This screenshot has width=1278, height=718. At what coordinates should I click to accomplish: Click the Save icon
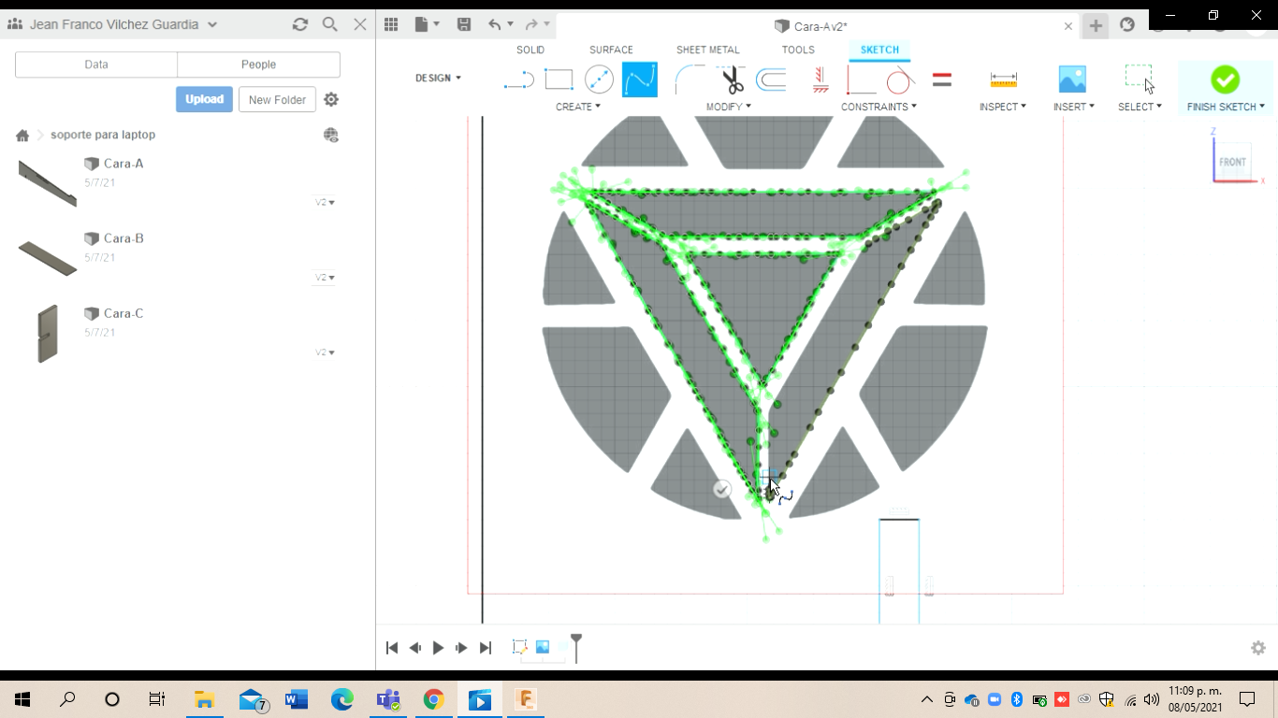463,25
